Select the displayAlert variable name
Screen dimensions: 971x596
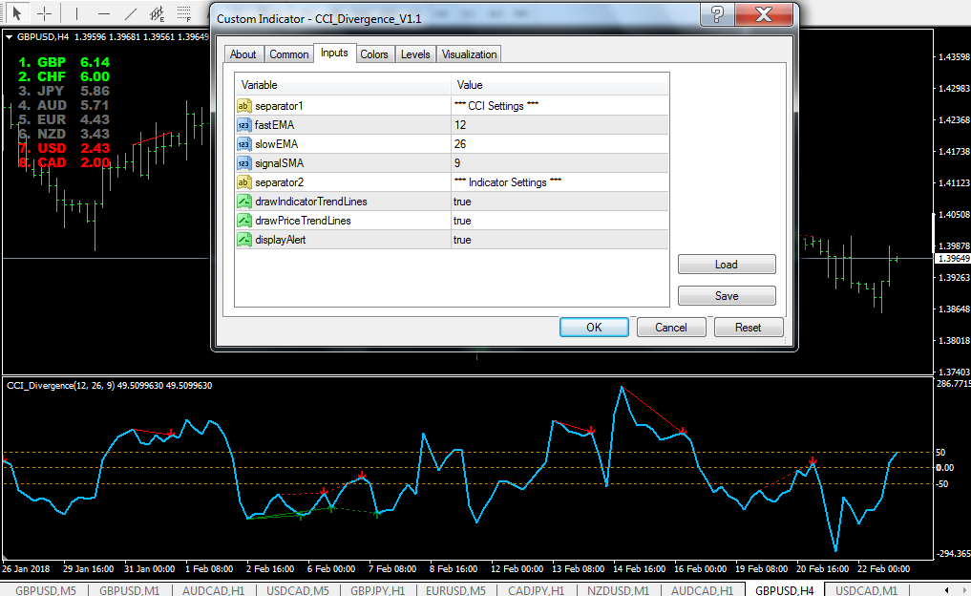click(x=281, y=241)
